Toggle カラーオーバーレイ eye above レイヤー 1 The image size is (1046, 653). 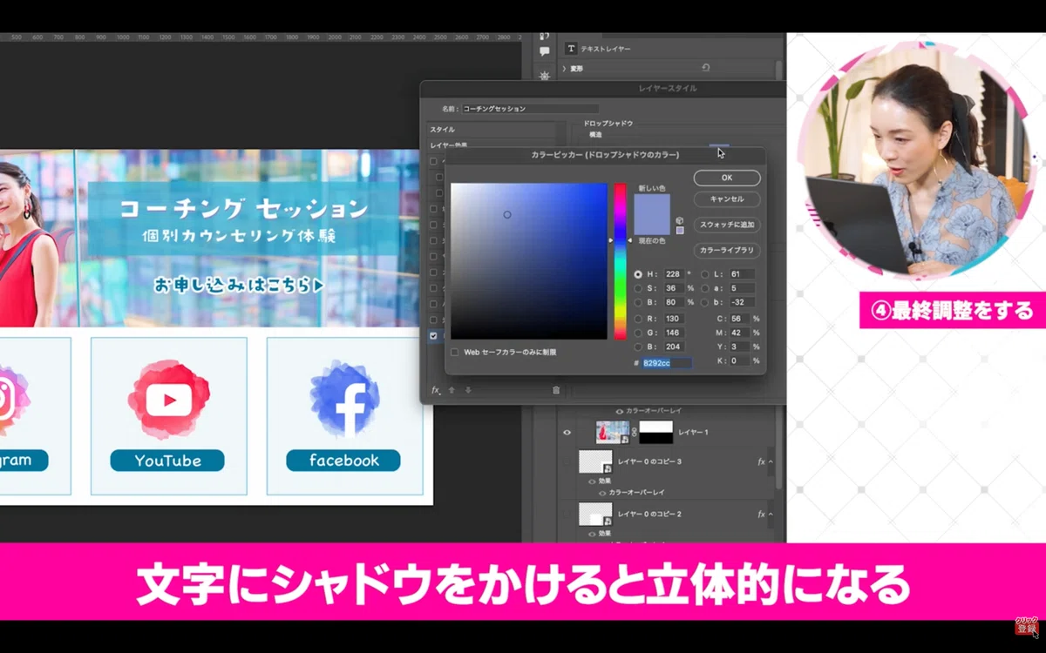(620, 410)
